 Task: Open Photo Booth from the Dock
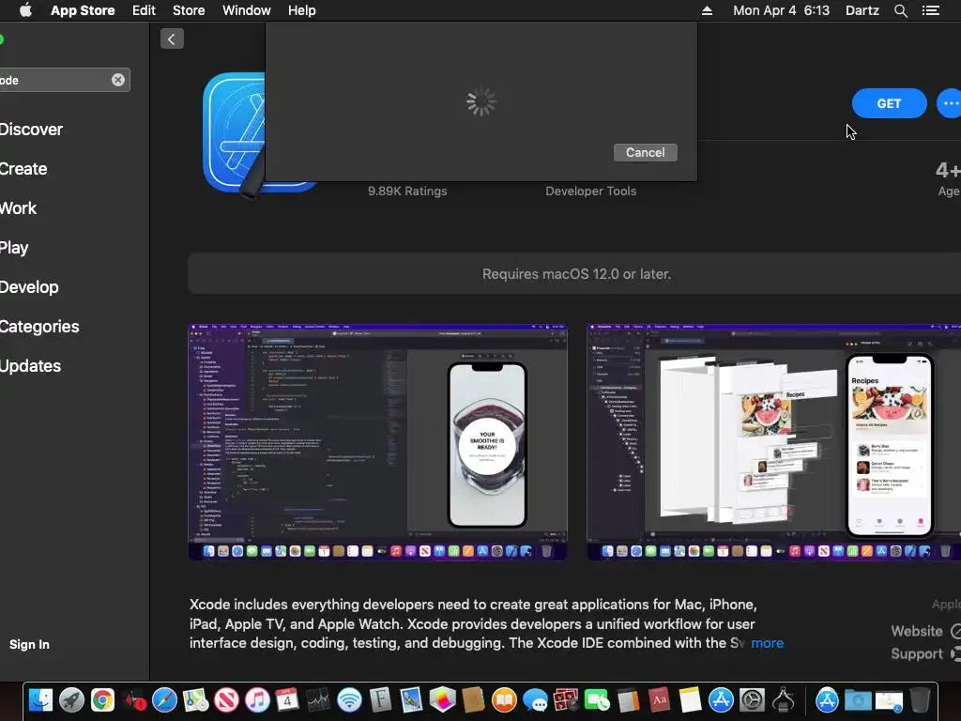[x=566, y=699]
